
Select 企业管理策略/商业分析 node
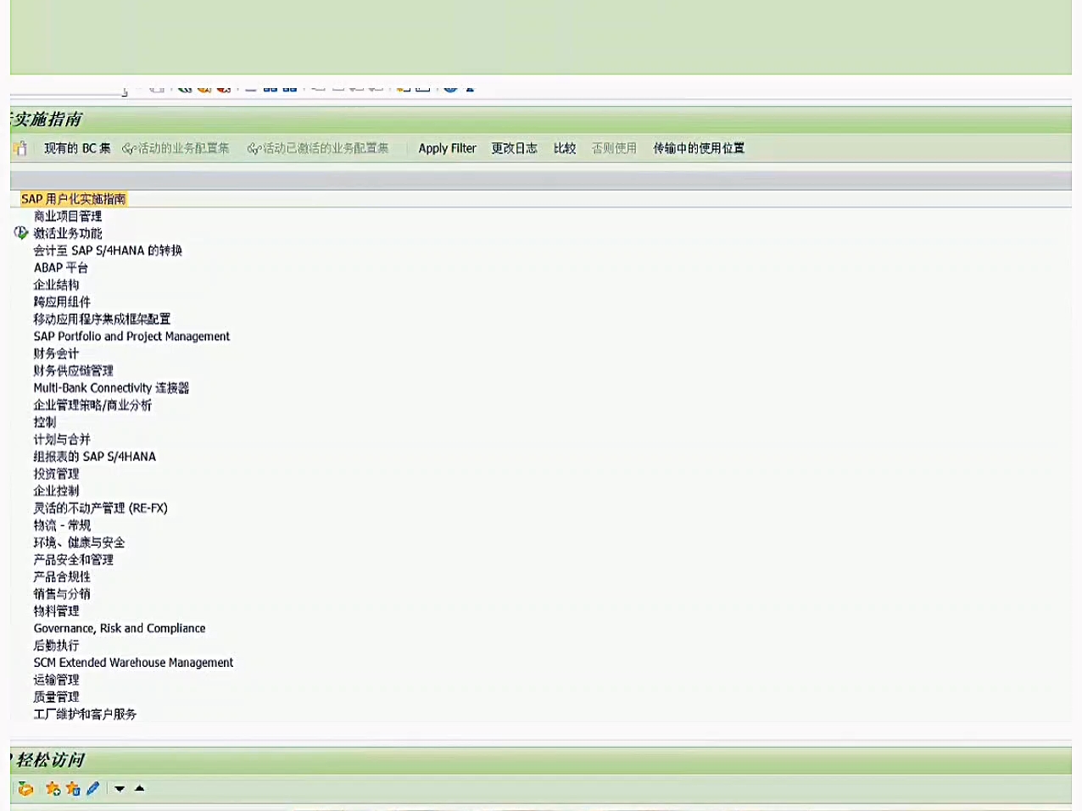coord(92,405)
